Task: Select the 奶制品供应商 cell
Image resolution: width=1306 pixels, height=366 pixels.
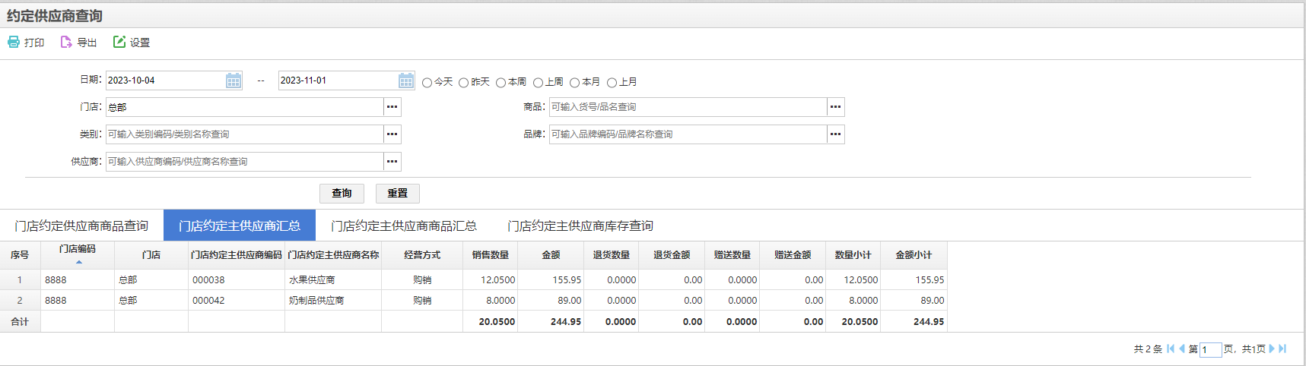Action: (x=333, y=301)
